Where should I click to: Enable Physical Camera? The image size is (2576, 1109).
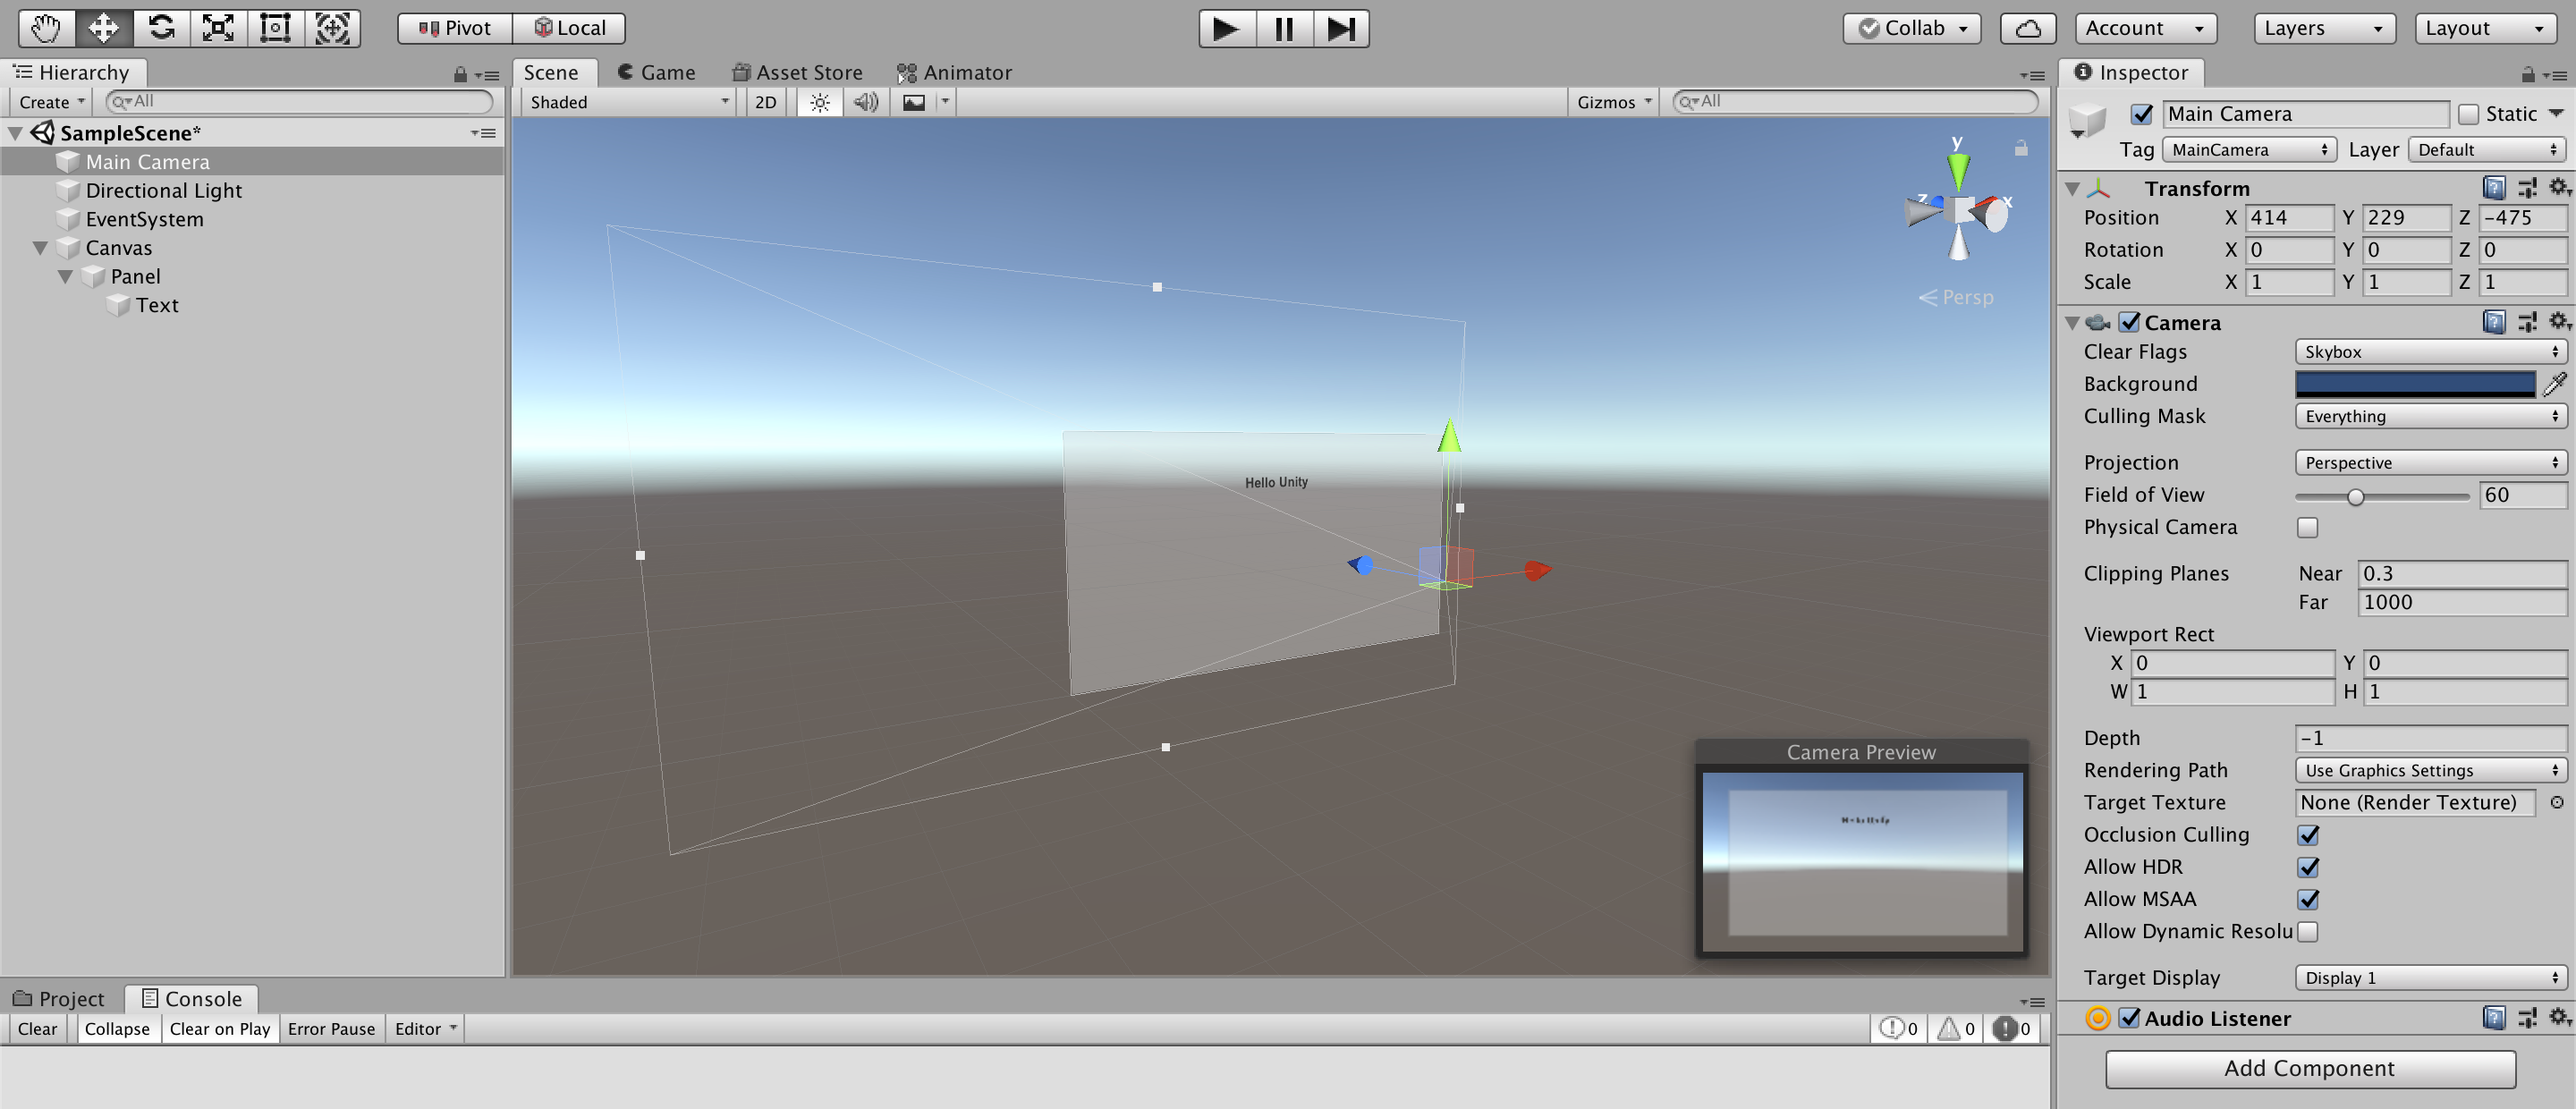2308,527
